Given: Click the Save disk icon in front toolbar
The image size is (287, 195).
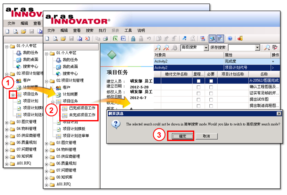Looking at the screenshot, I should pyautogui.click(x=71, y=38).
